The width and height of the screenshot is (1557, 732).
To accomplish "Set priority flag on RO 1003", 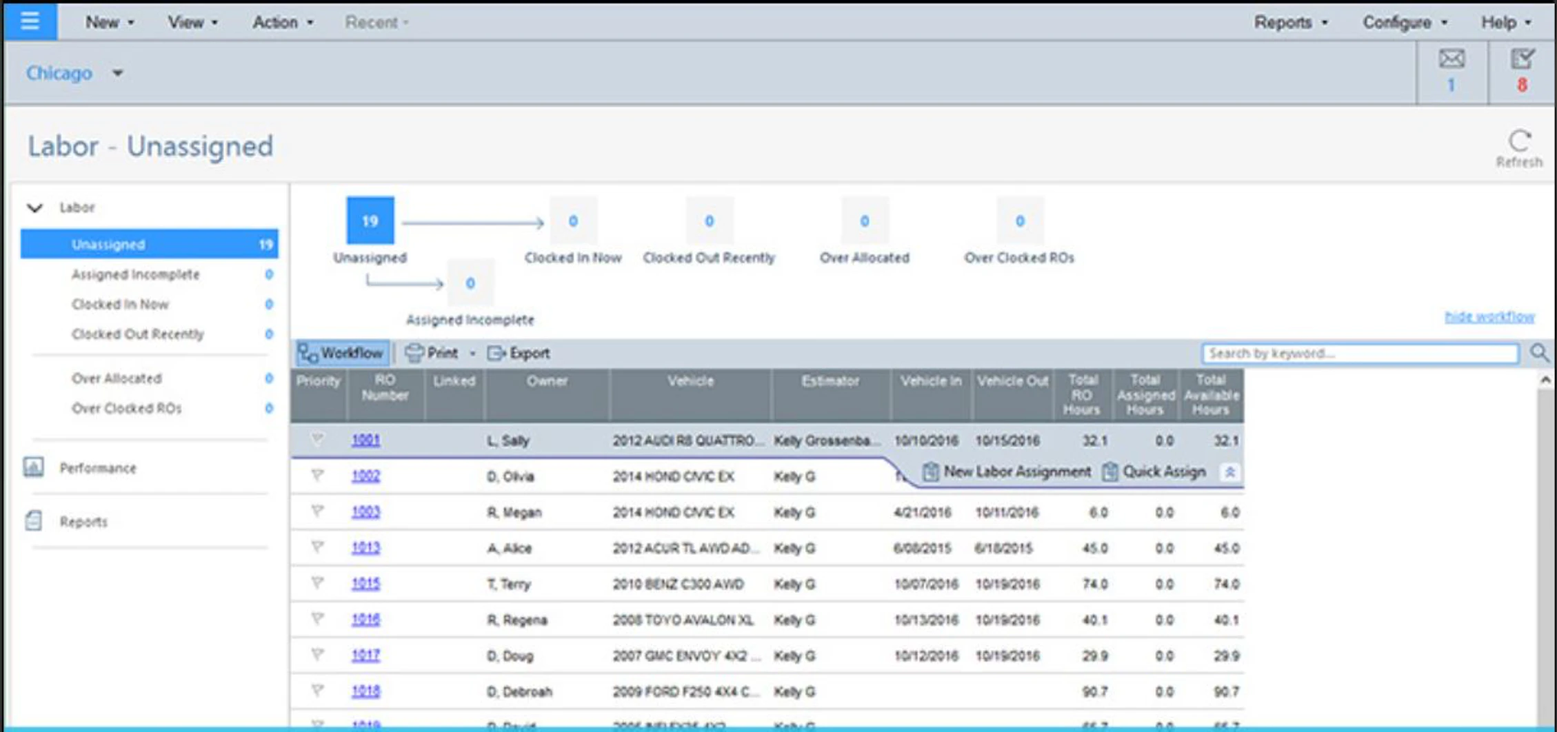I will [317, 511].
